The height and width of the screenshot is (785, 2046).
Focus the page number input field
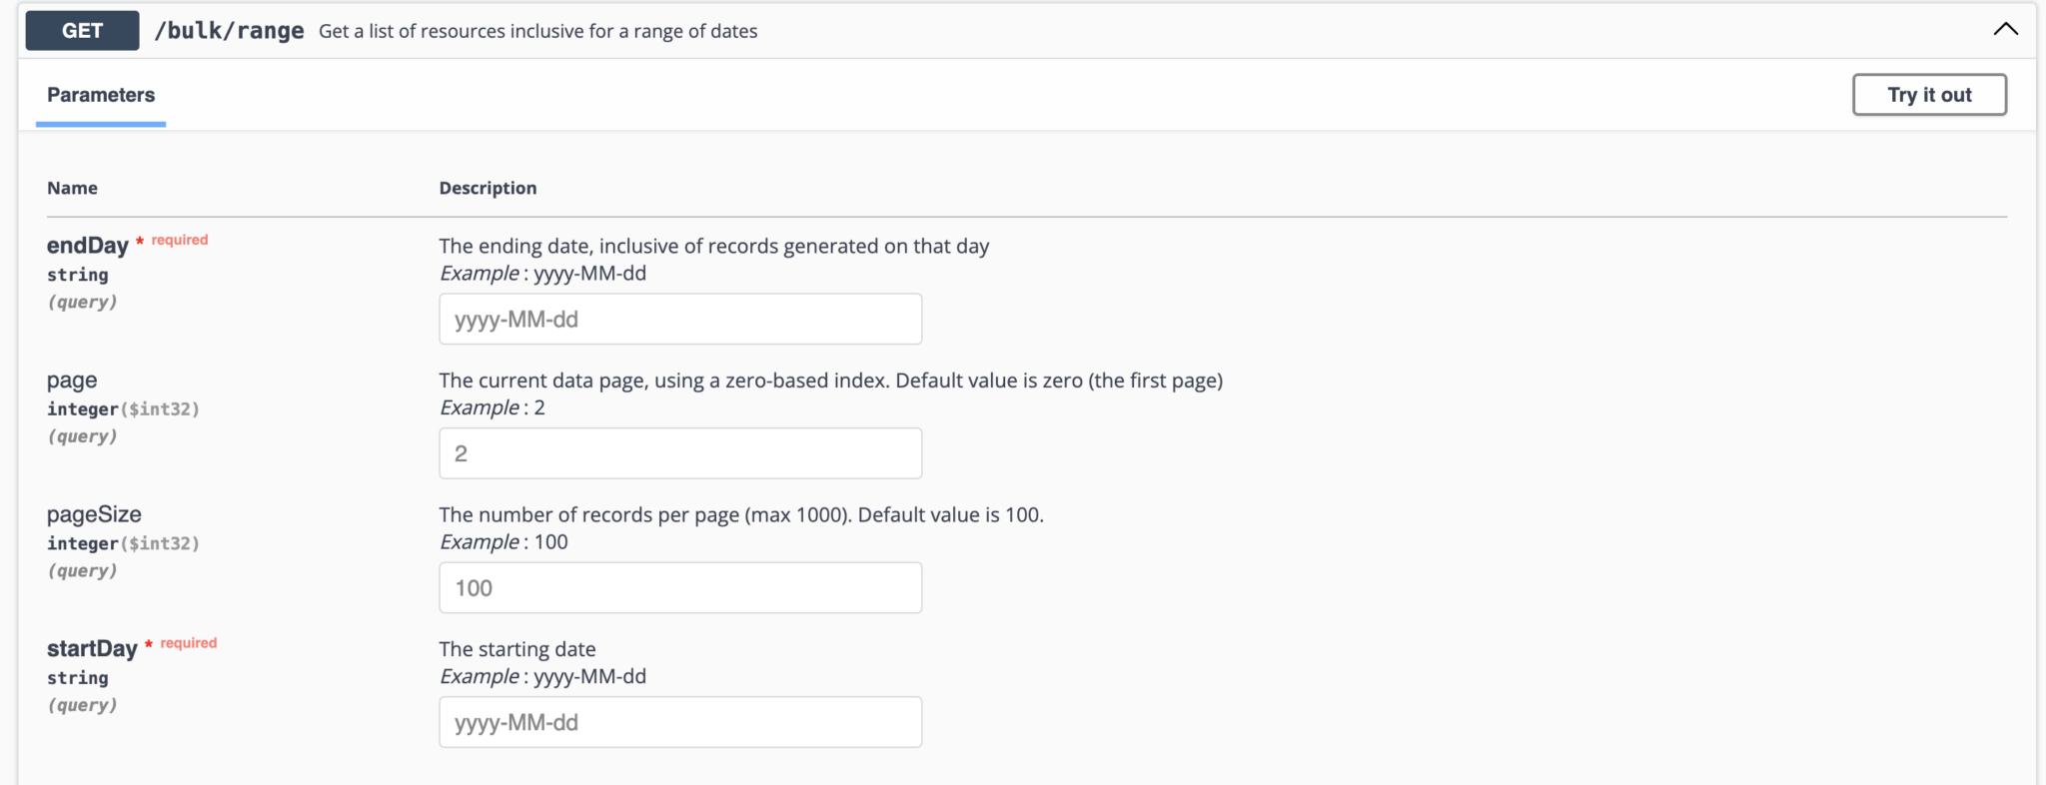[680, 453]
